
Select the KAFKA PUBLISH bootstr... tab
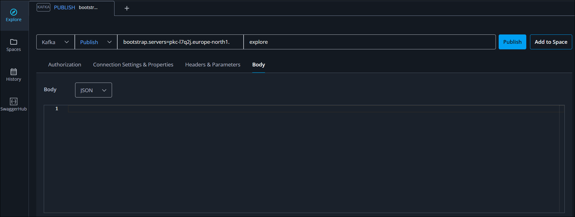(x=72, y=8)
